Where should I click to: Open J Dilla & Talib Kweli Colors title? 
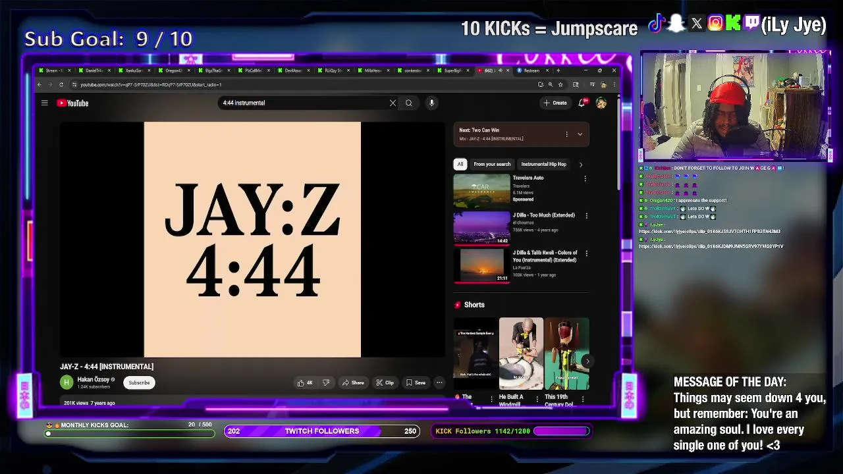[x=545, y=256]
